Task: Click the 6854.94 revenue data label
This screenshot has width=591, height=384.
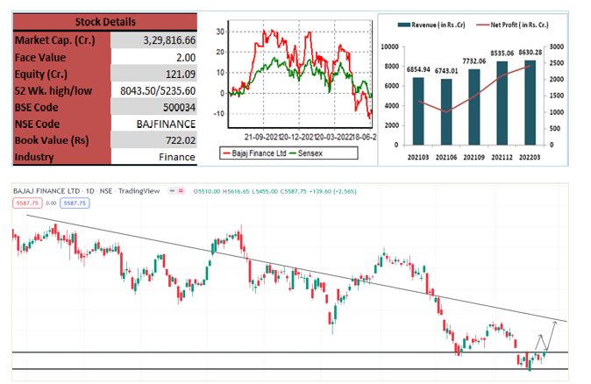Action: [x=418, y=70]
